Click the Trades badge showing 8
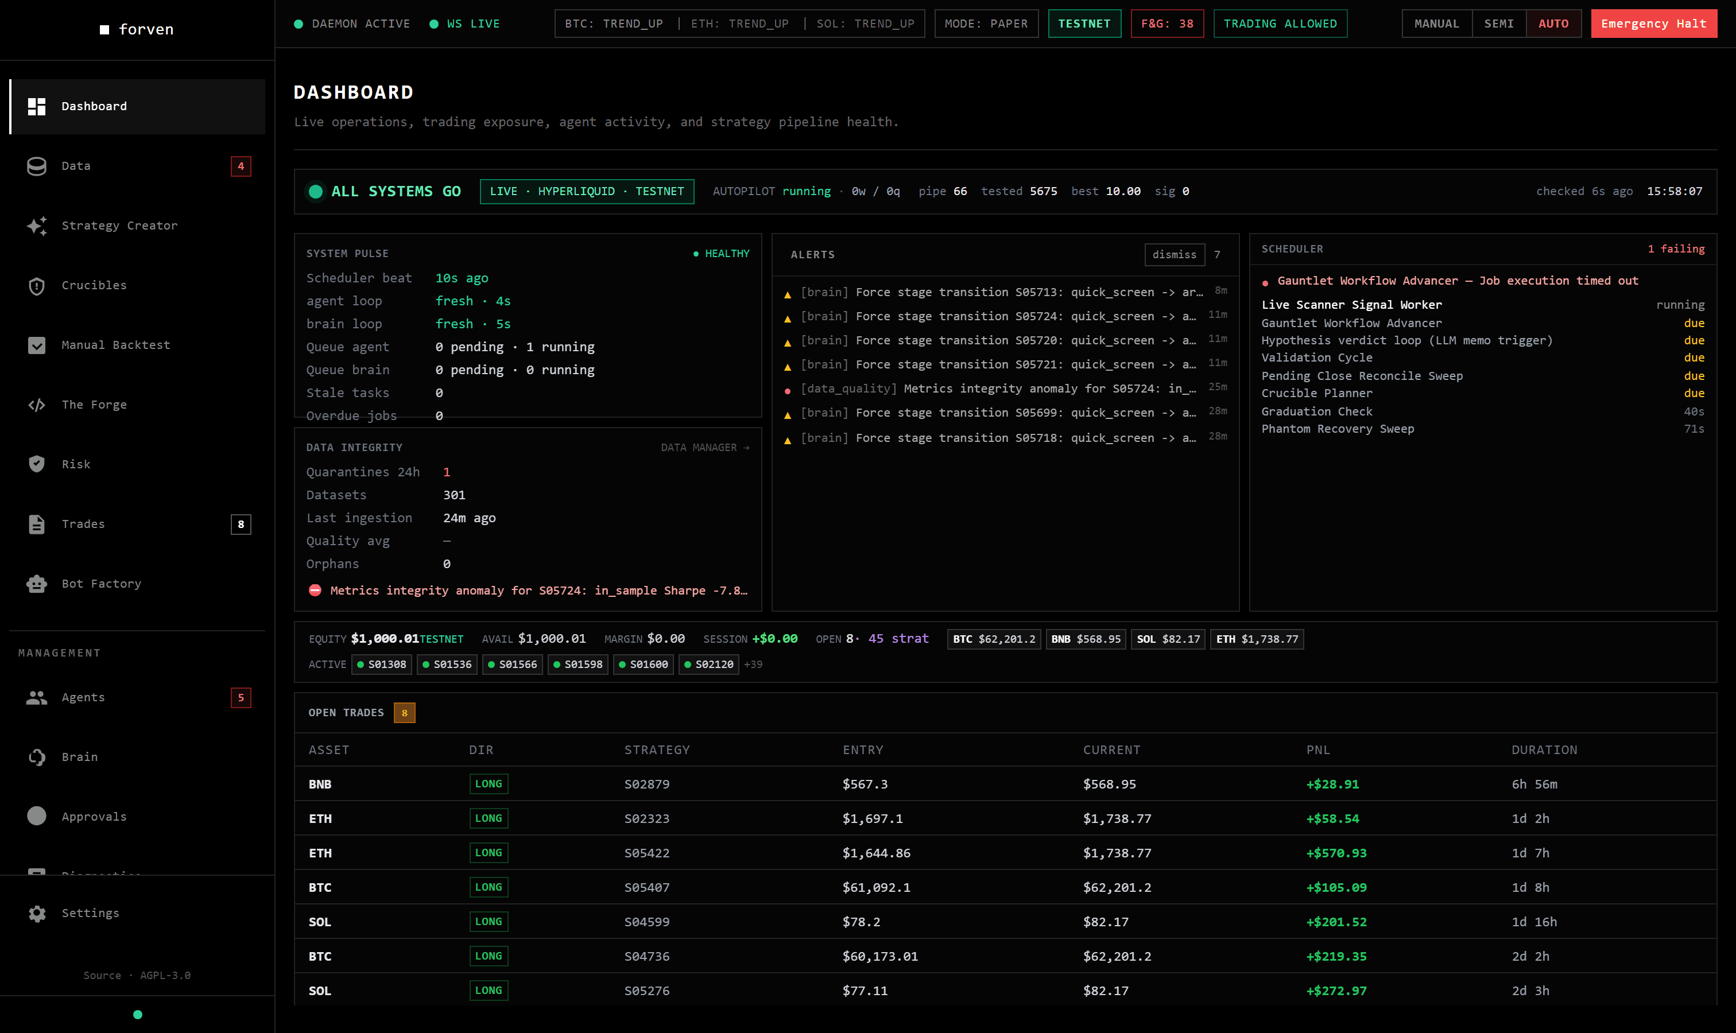The height and width of the screenshot is (1033, 1736). (x=241, y=524)
